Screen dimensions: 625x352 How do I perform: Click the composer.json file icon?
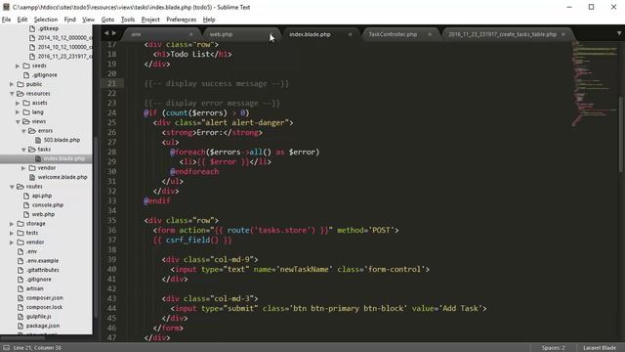pyautogui.click(x=21, y=298)
